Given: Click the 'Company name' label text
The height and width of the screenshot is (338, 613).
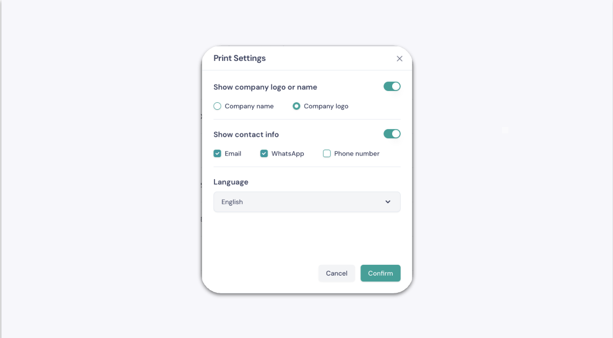Looking at the screenshot, I should click(249, 106).
